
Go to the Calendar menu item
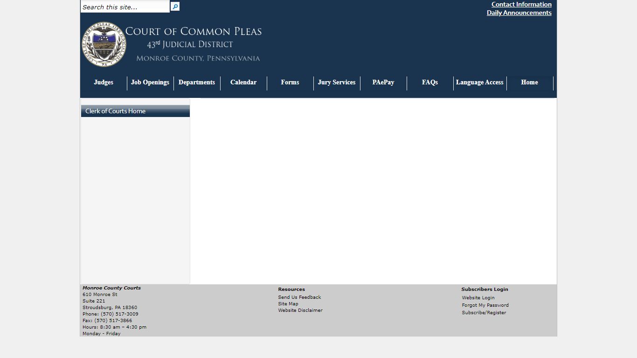click(x=243, y=83)
